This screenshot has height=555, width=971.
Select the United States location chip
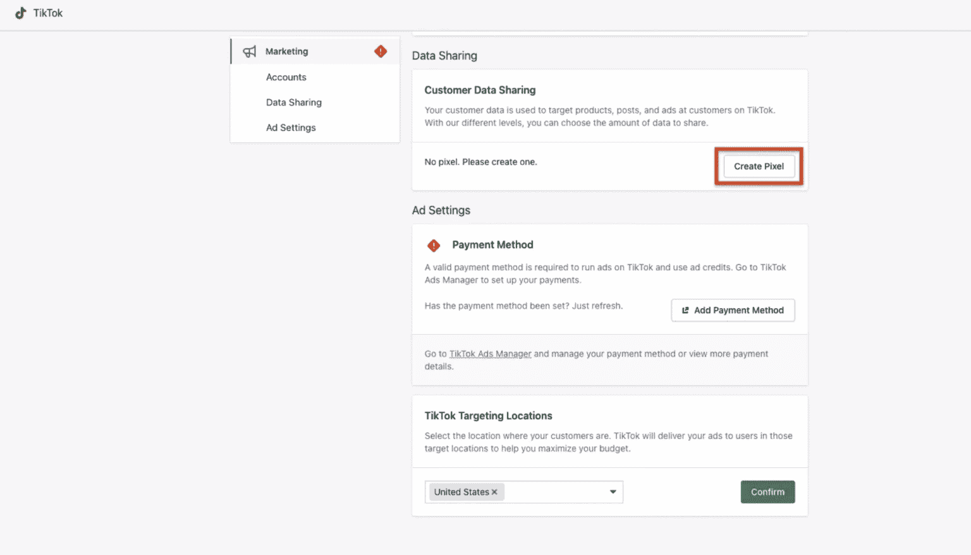pyautogui.click(x=463, y=492)
